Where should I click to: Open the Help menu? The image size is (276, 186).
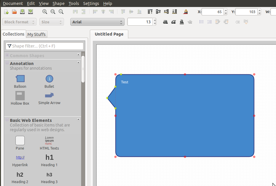tap(108, 3)
